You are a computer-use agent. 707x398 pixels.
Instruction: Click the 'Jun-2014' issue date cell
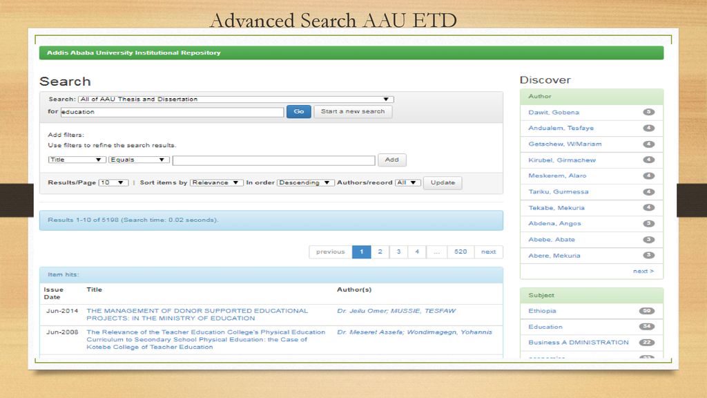pos(61,311)
